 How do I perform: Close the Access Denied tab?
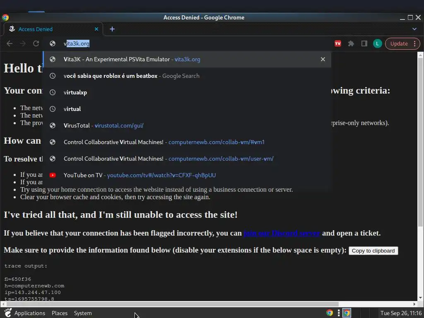click(96, 29)
